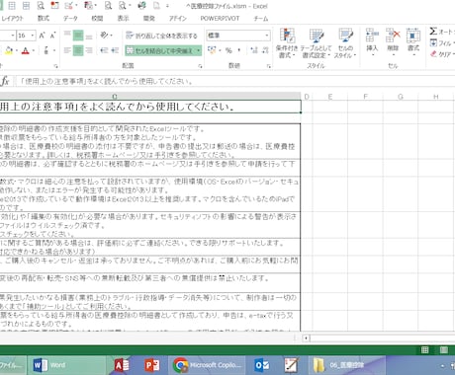Increase the cell indent
Viewport: 455px width, 375px height.
pyautogui.click(x=115, y=50)
